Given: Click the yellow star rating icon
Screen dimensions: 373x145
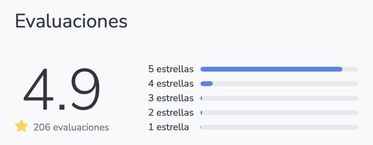Looking at the screenshot, I should tap(21, 126).
